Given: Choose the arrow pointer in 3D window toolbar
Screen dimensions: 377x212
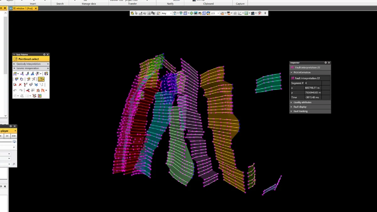Looking at the screenshot, I should [x=136, y=13].
